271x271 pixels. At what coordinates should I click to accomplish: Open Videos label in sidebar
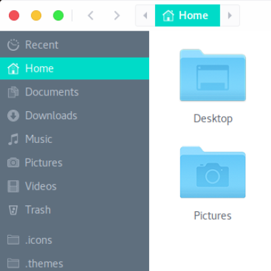[x=41, y=186]
